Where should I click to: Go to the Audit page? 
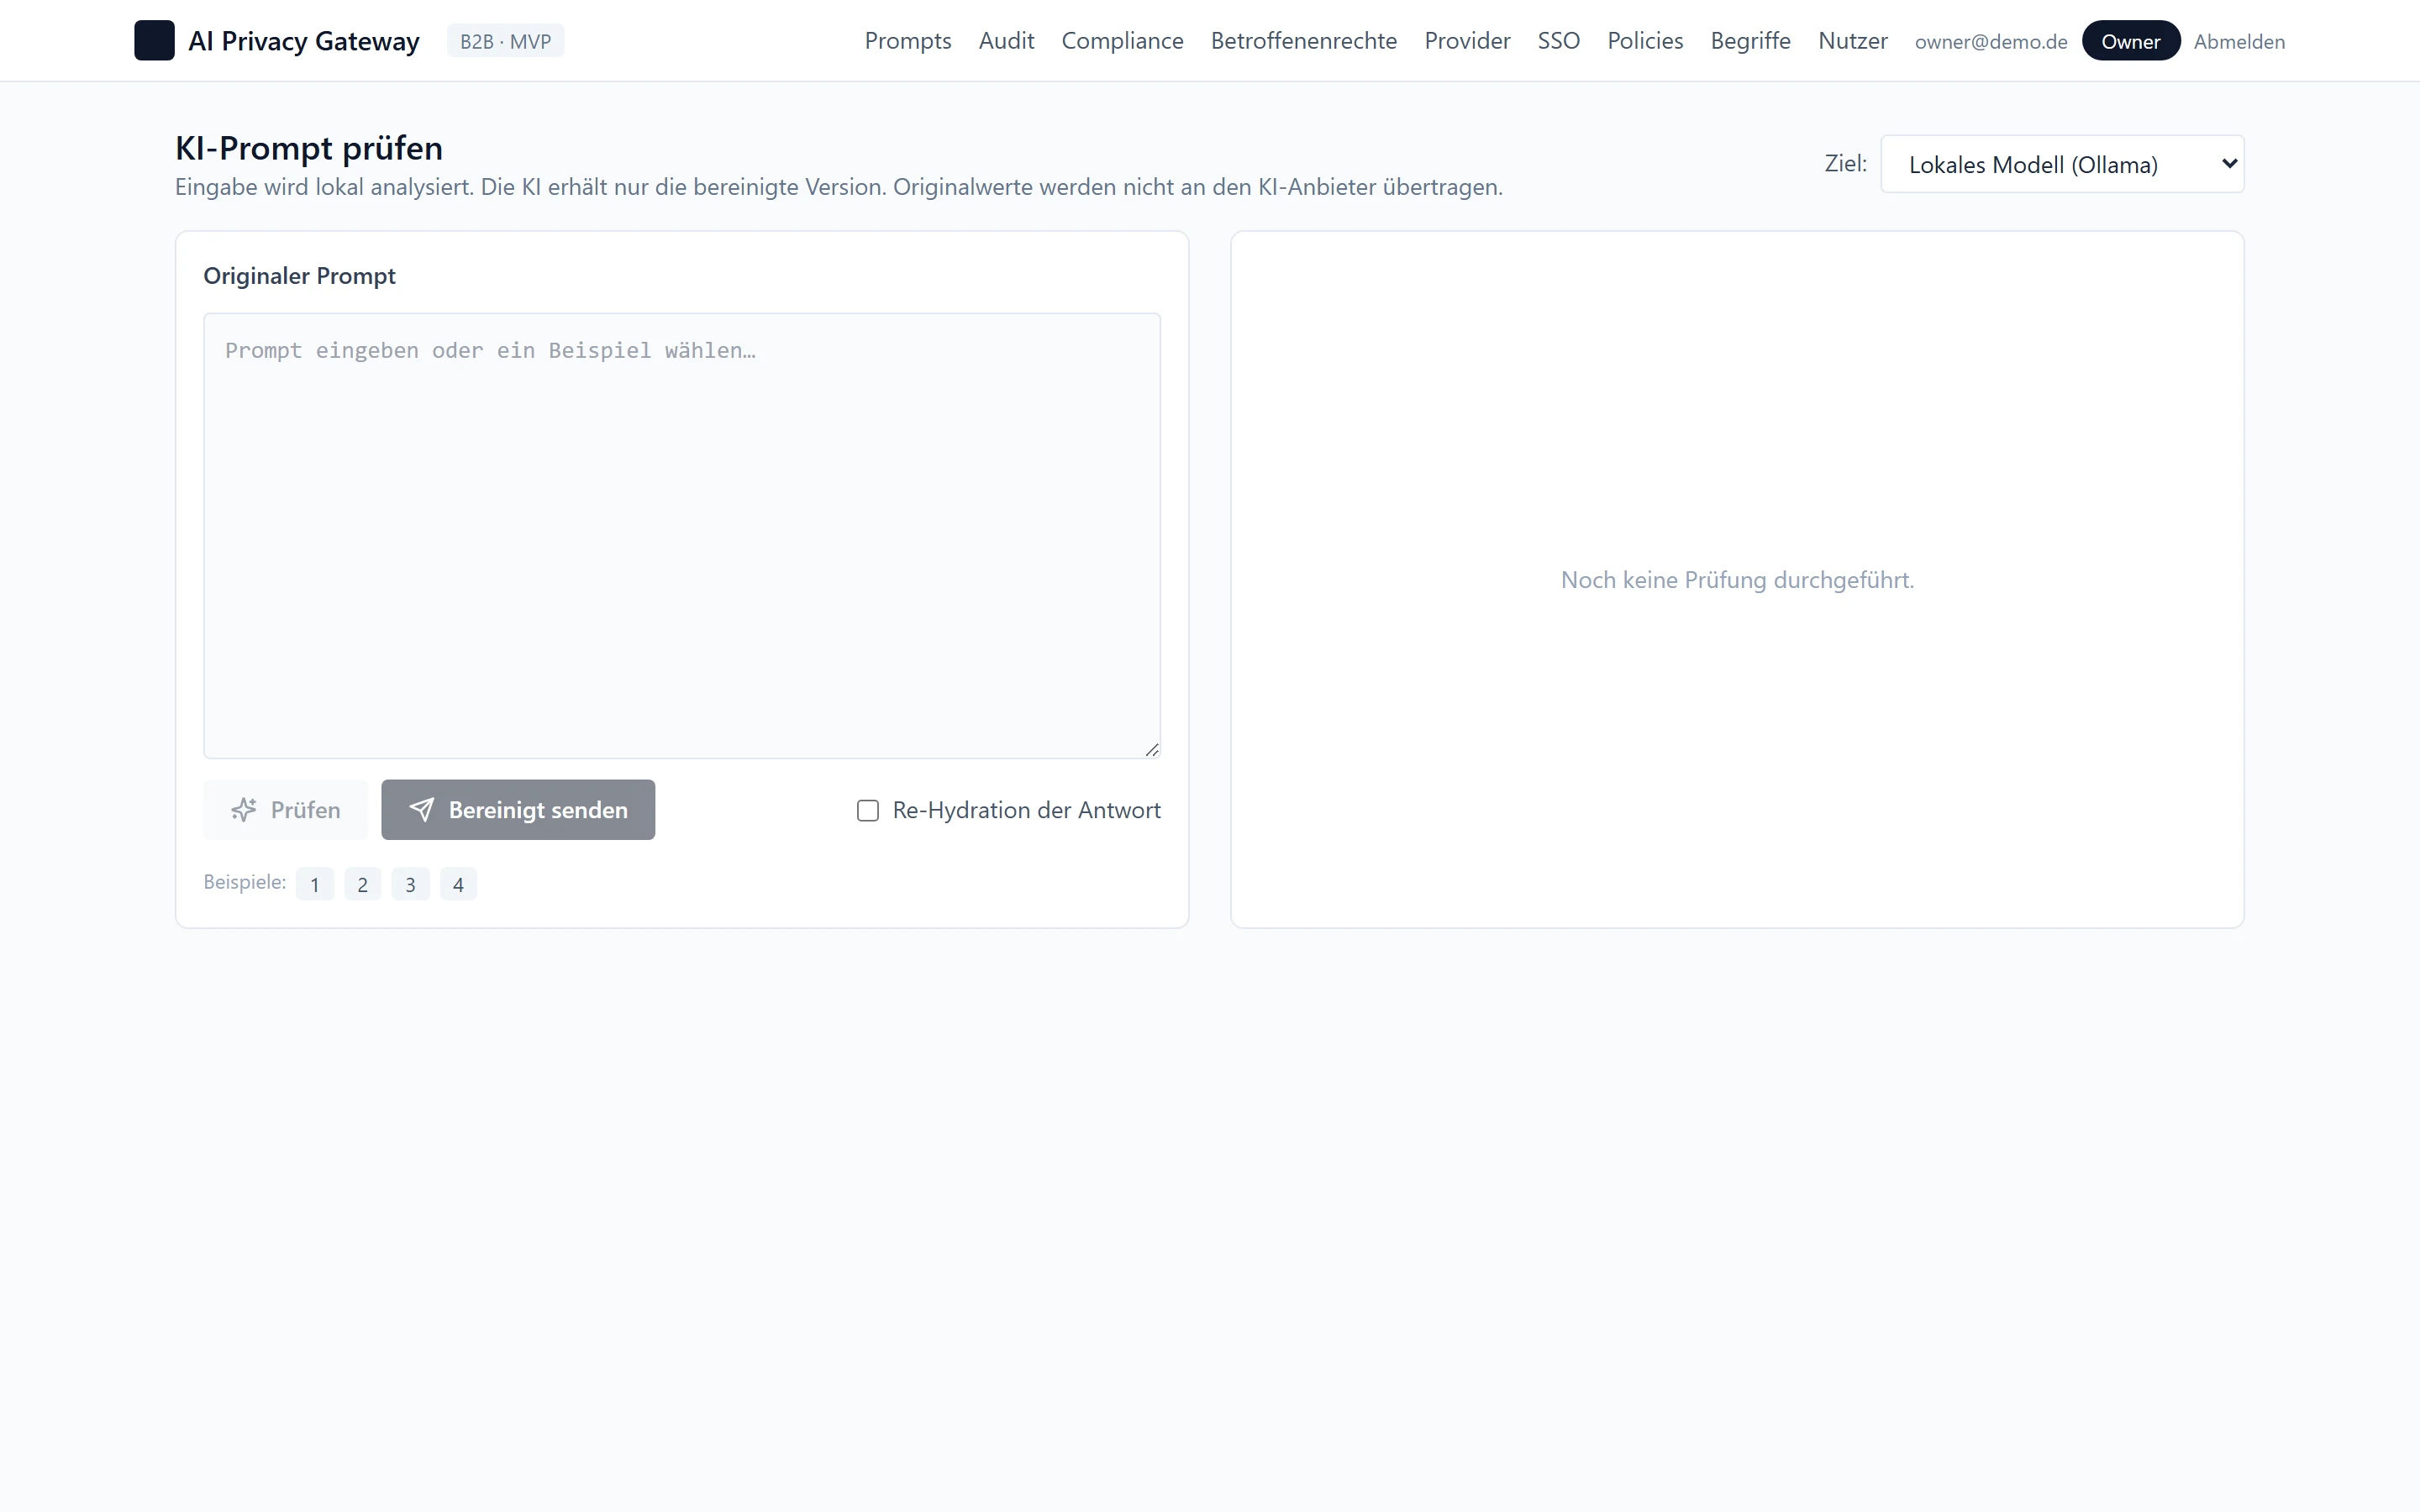pyautogui.click(x=1006, y=41)
